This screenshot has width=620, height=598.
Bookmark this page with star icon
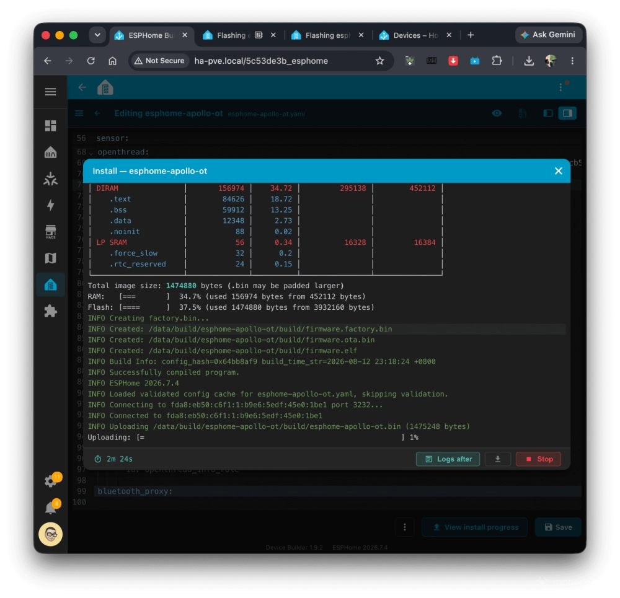click(x=380, y=61)
